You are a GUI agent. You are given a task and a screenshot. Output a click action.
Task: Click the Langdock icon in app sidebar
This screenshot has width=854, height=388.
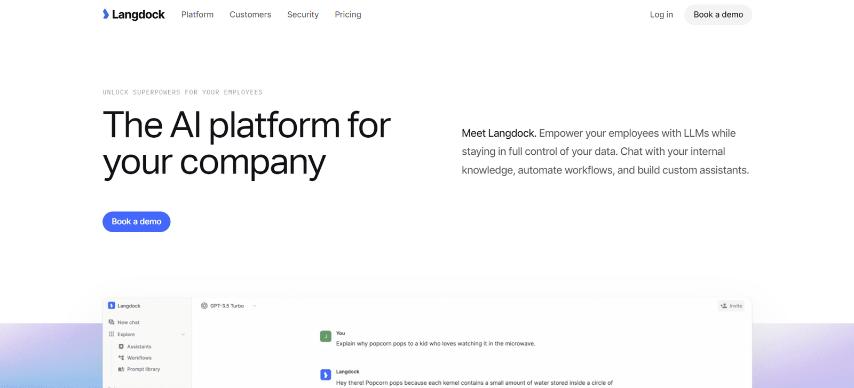112,306
